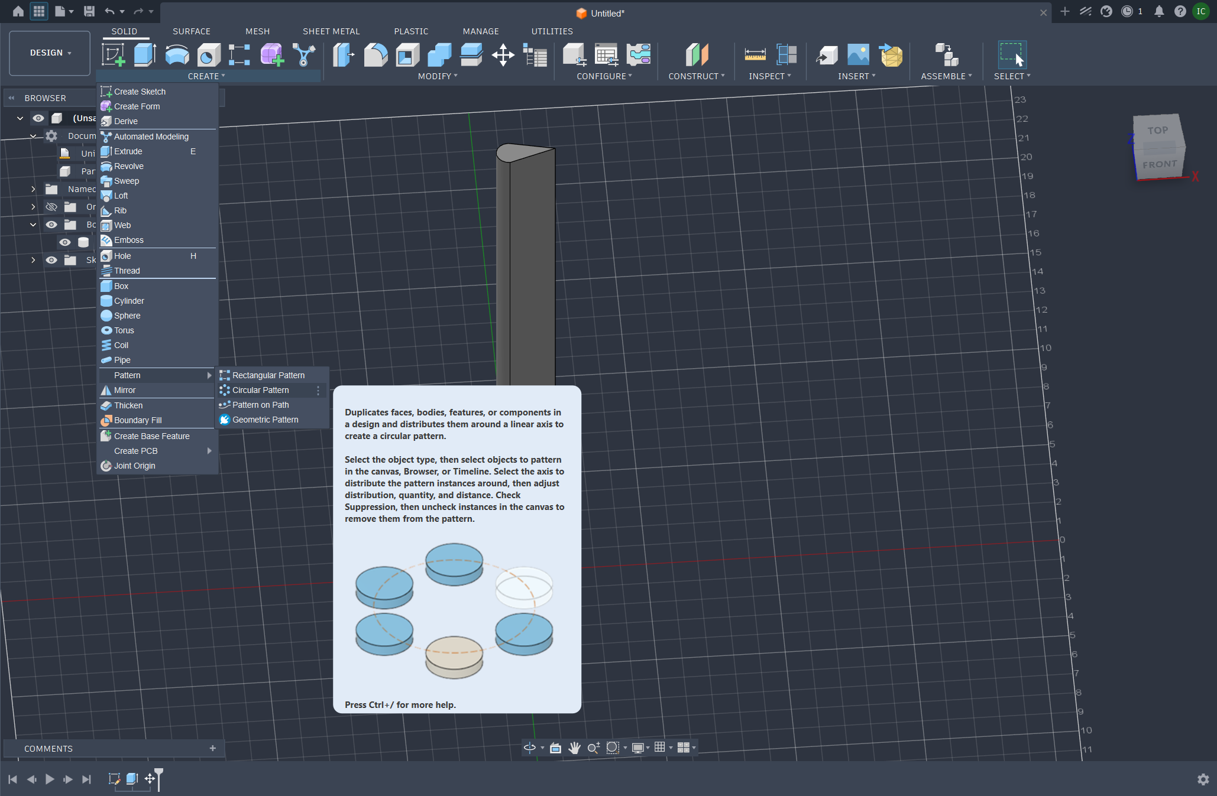The width and height of the screenshot is (1217, 796).
Task: Click the Insert Canvas image icon
Action: (859, 54)
